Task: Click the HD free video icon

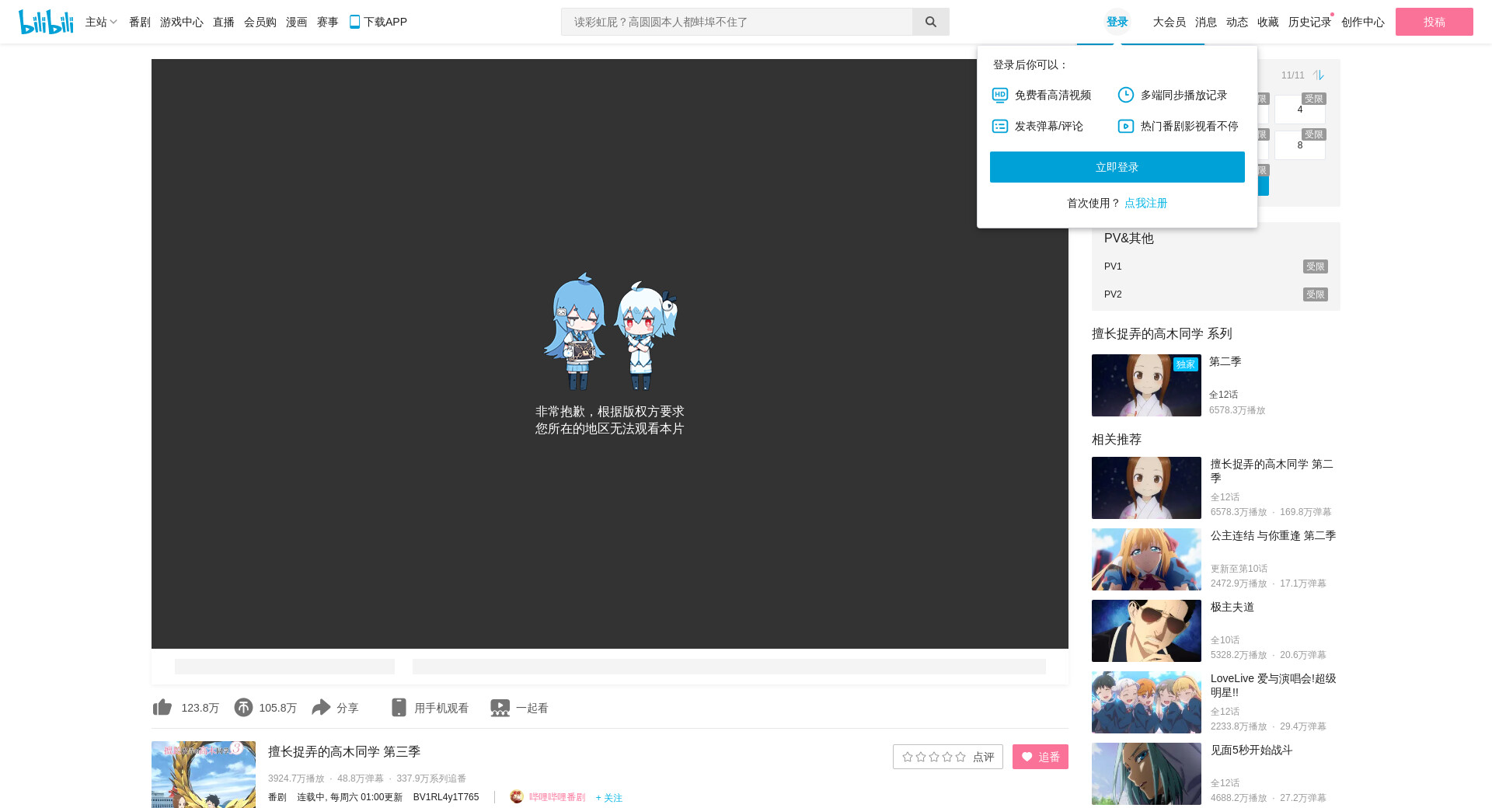Action: coord(1000,95)
